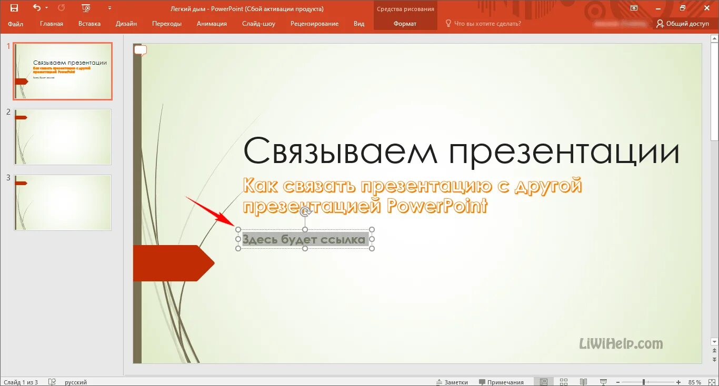Start slideshow from beginning quick-access icon

click(x=86, y=8)
